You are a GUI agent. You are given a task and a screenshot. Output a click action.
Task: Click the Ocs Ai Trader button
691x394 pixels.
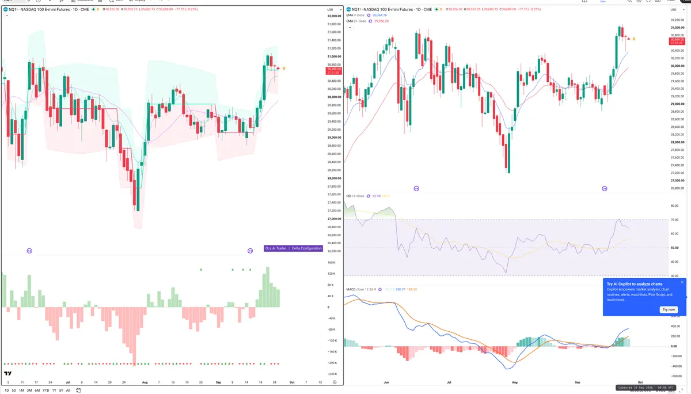point(276,248)
